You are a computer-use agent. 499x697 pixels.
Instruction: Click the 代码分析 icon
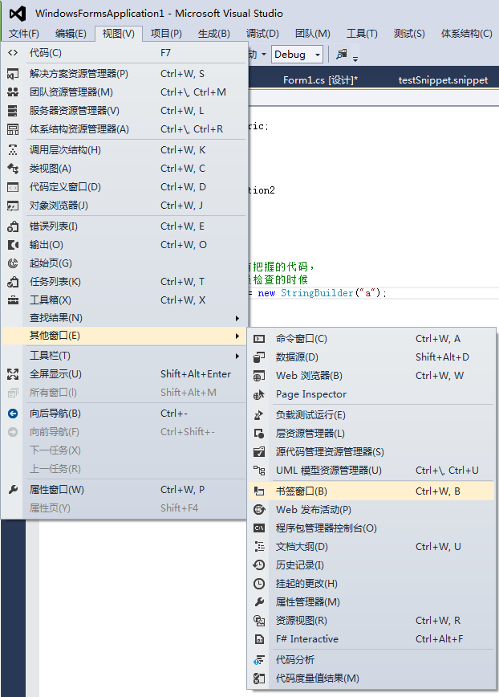[x=259, y=660]
